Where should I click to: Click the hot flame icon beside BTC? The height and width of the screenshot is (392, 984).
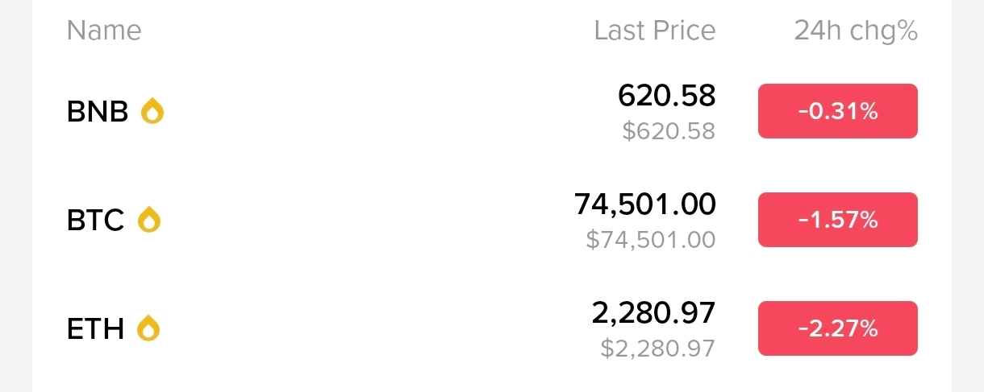click(149, 220)
